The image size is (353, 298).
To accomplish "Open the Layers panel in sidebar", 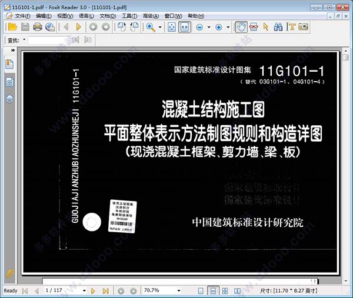I will [10, 98].
